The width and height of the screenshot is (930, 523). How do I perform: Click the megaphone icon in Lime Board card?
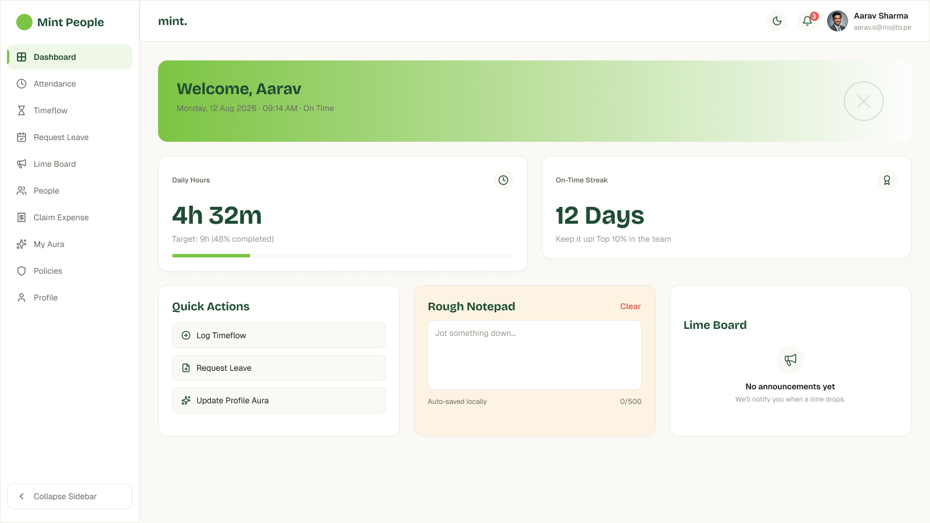(x=791, y=360)
